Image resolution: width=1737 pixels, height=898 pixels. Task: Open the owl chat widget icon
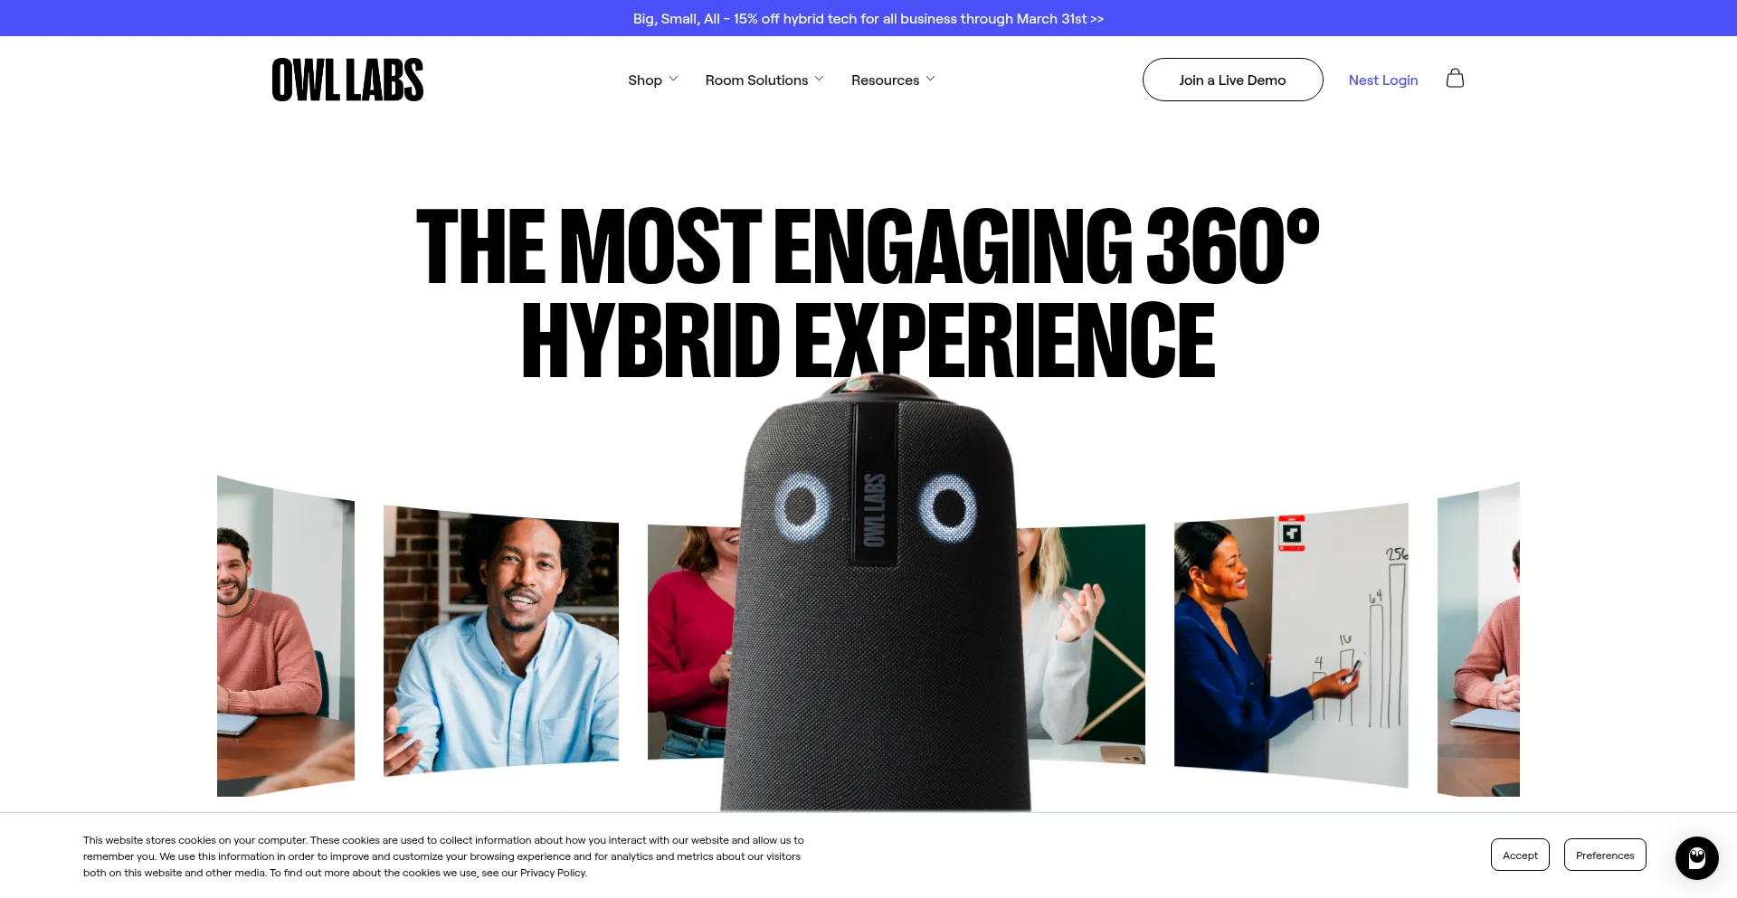point(1696,857)
